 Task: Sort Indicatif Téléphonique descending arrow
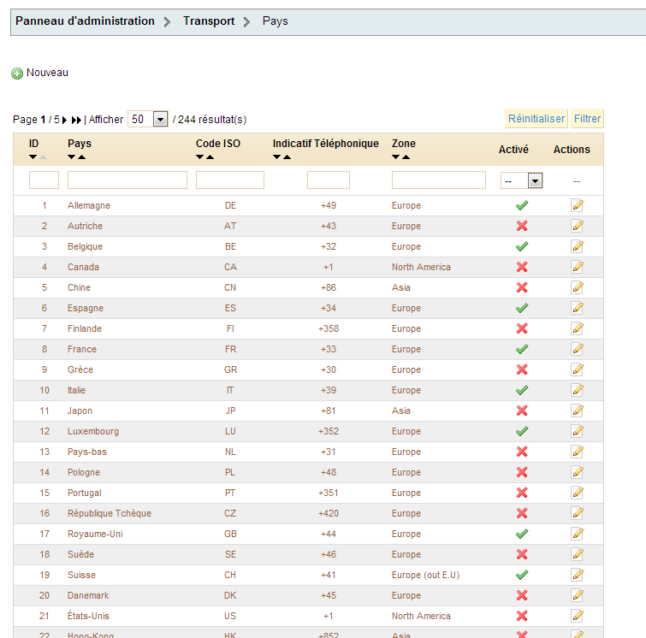pos(277,157)
